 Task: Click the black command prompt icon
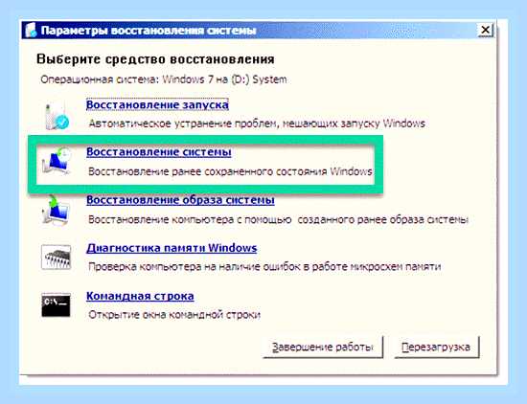coord(56,305)
